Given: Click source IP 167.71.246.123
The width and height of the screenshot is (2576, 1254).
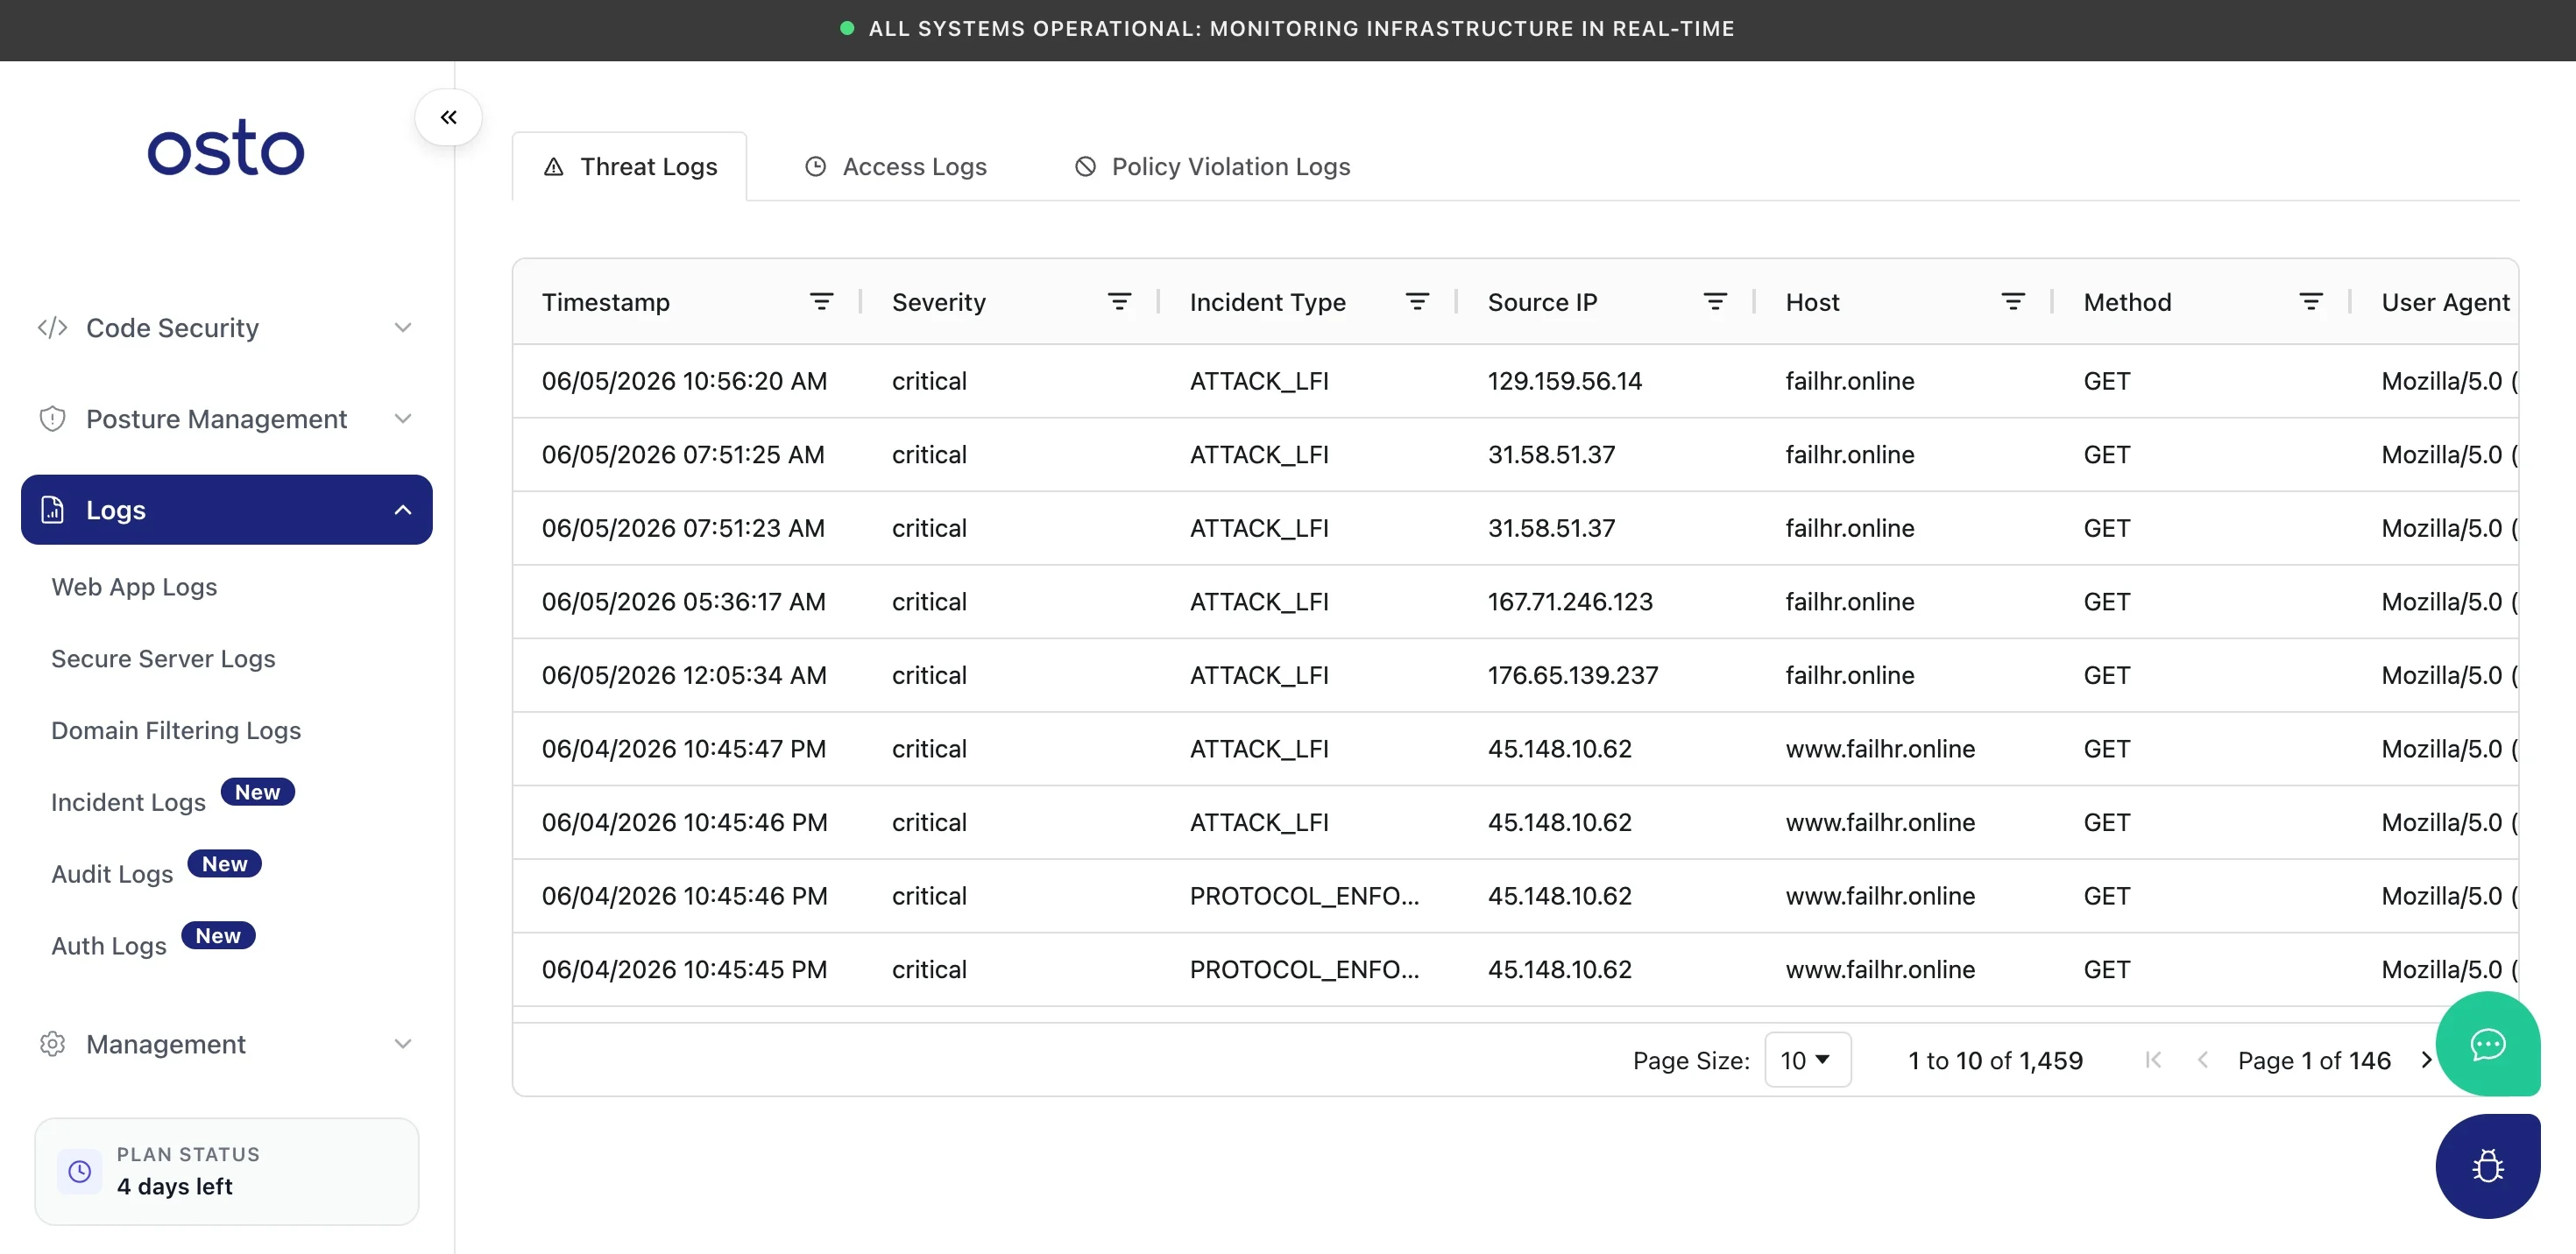Looking at the screenshot, I should pyautogui.click(x=1570, y=602).
